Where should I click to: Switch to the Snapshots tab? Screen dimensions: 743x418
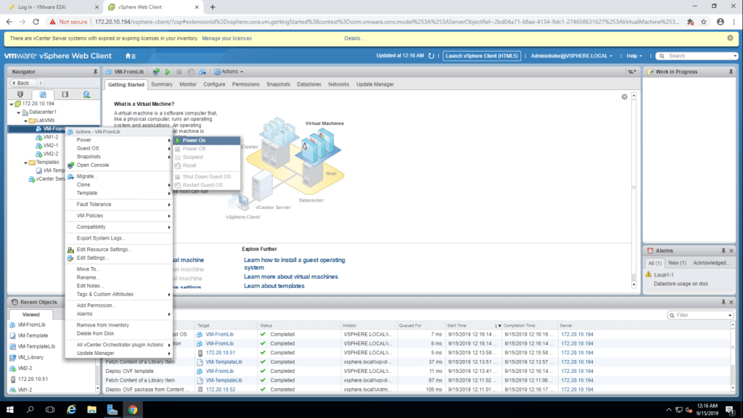tap(278, 84)
